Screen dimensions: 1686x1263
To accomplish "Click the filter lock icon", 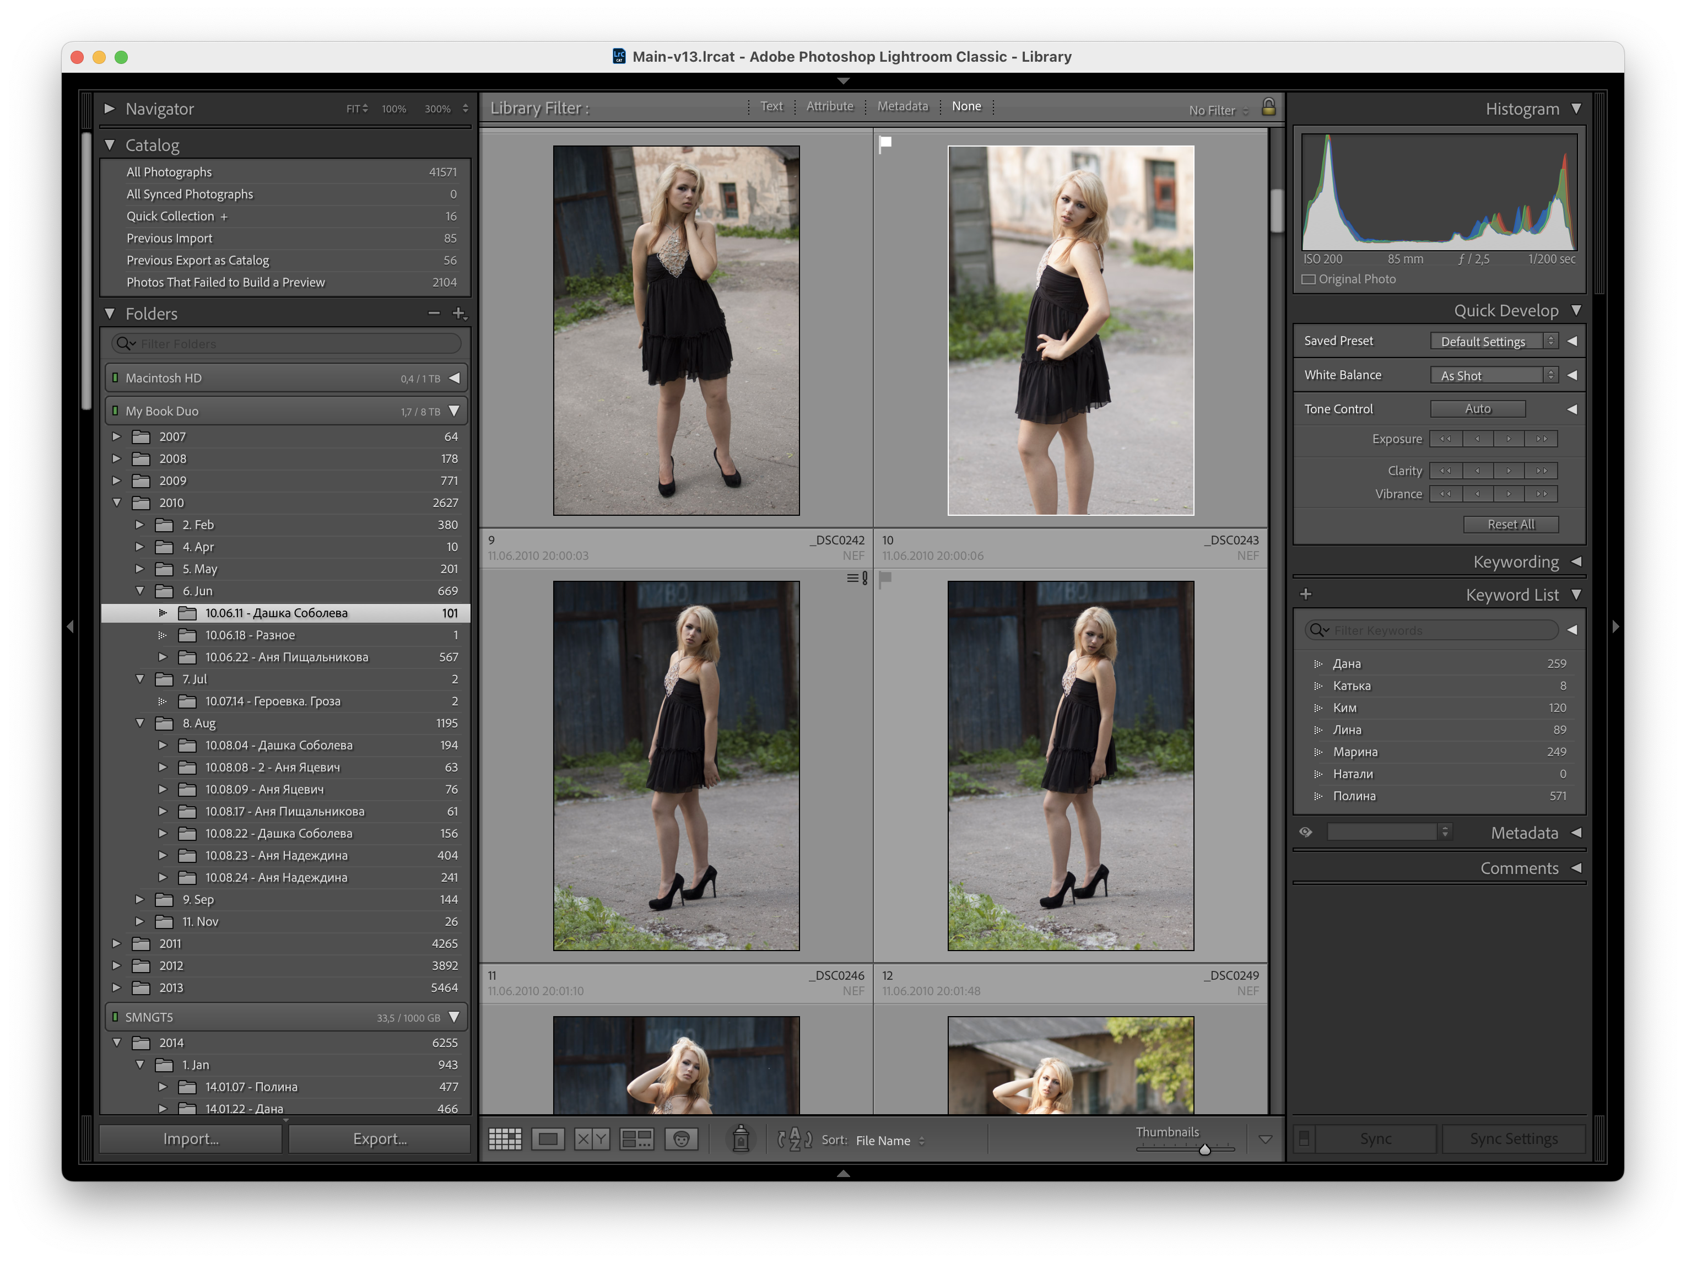I will [x=1268, y=107].
